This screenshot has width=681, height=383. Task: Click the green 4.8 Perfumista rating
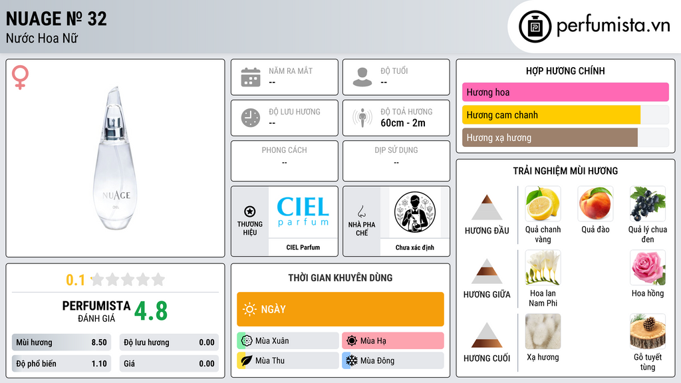click(151, 311)
